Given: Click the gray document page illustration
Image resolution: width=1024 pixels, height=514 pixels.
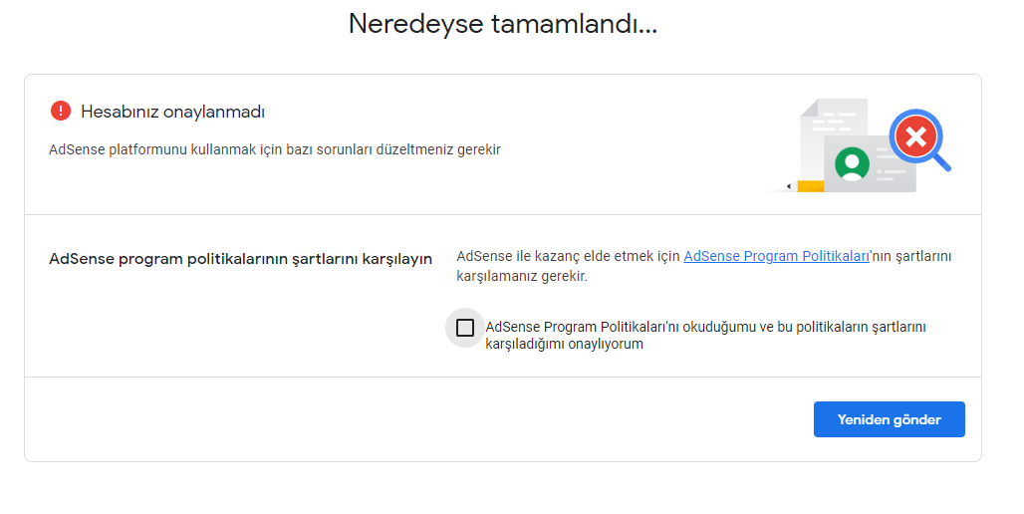Looking at the screenshot, I should (x=834, y=139).
